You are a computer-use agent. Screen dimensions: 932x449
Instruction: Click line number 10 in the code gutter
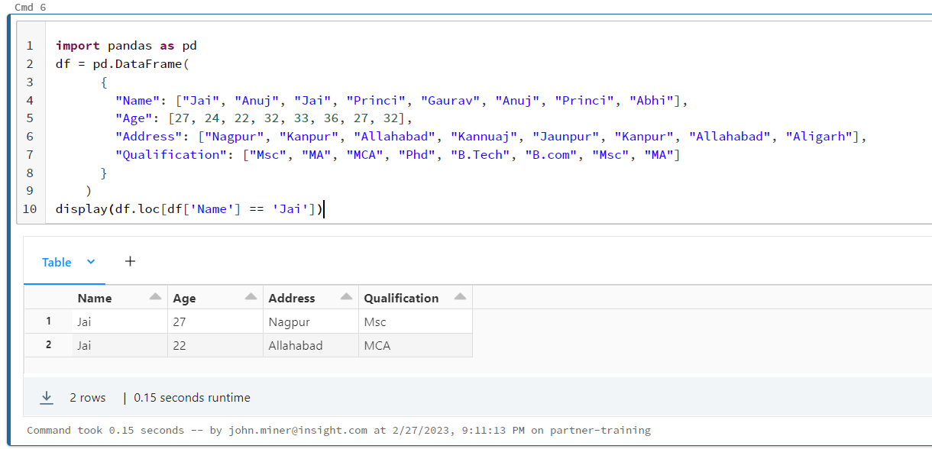coord(30,208)
